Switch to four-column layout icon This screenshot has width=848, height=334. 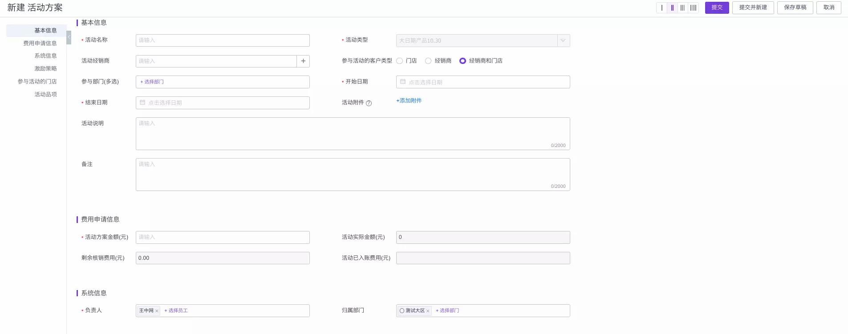[693, 8]
